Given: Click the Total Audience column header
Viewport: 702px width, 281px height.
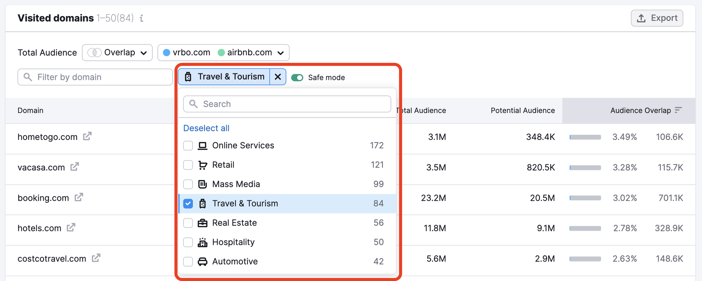Looking at the screenshot, I should click(x=421, y=110).
